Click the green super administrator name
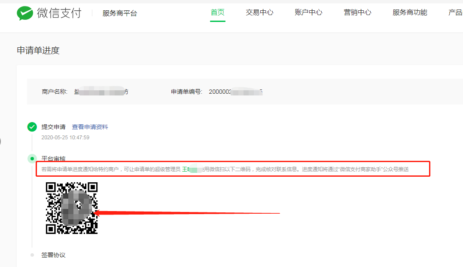 click(192, 169)
